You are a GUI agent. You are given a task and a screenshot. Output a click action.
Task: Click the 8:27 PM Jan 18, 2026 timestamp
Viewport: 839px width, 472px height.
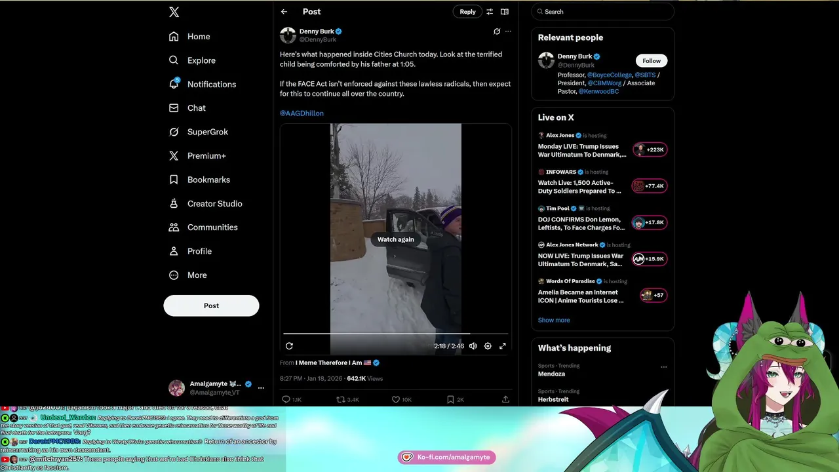[x=311, y=379]
